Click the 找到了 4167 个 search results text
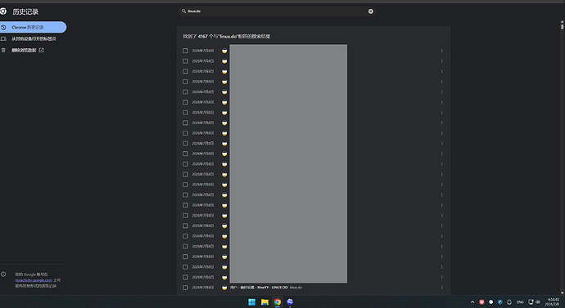The height and width of the screenshot is (308, 565). (x=227, y=36)
